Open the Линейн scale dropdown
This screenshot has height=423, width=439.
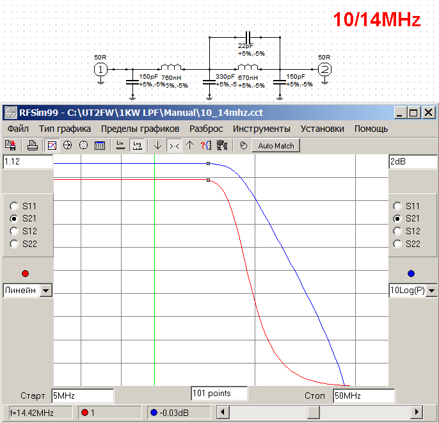click(x=45, y=291)
